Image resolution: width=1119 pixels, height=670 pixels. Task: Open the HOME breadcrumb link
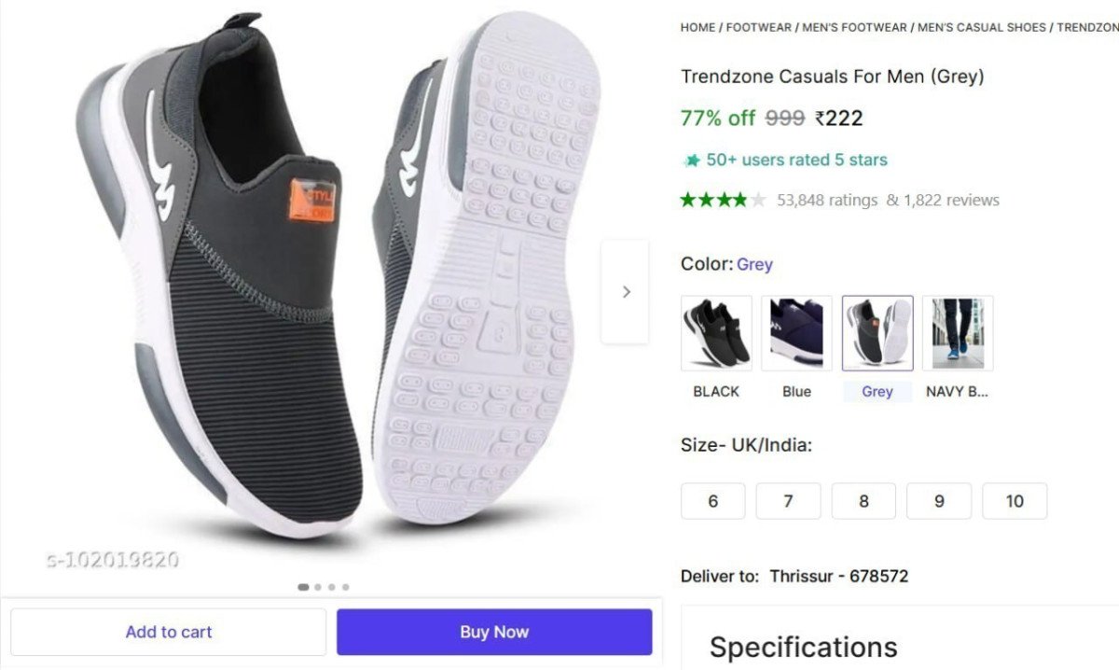pos(697,27)
